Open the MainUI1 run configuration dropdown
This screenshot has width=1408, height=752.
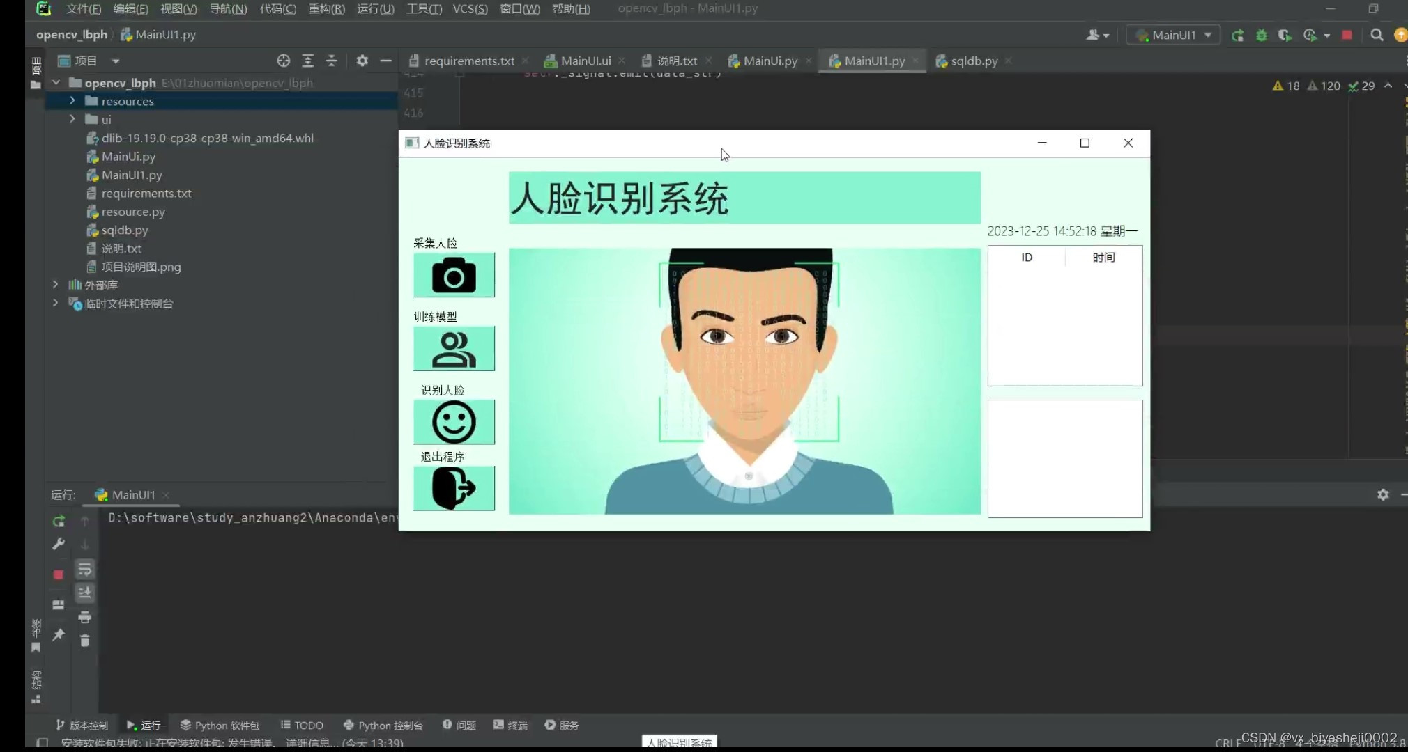click(1172, 35)
